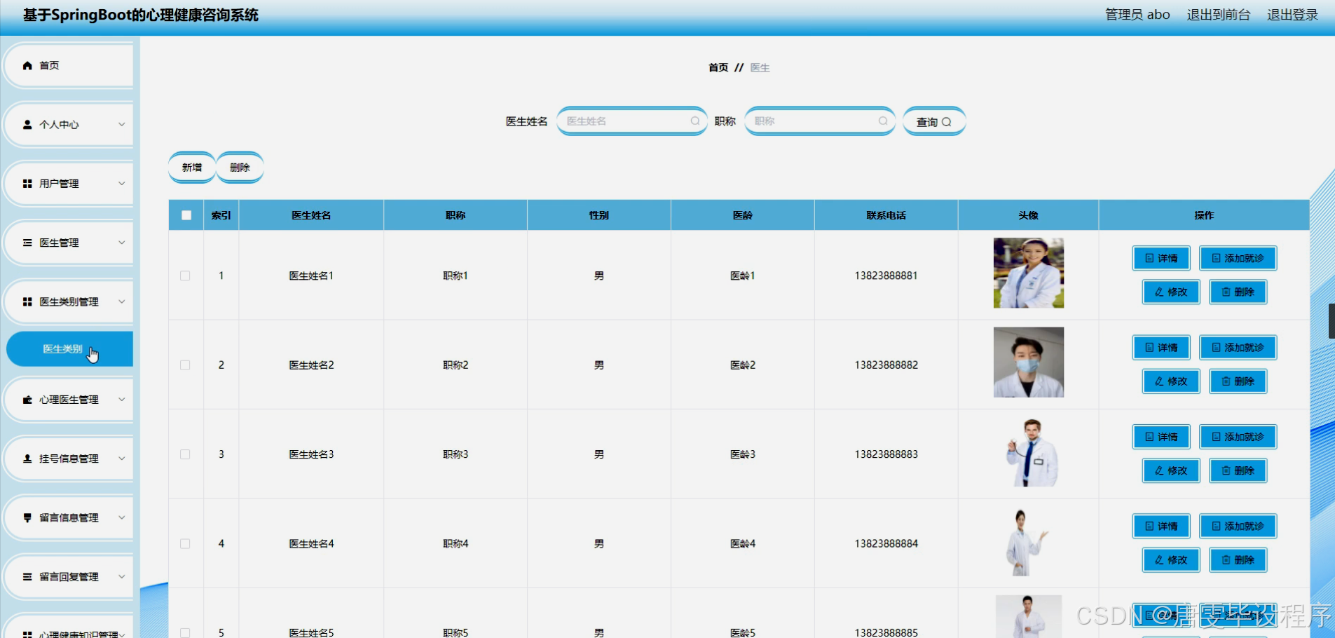Screen dimensions: 1335x638
Task: Click the icon beside 心理医生管理
Action: [x=27, y=400]
